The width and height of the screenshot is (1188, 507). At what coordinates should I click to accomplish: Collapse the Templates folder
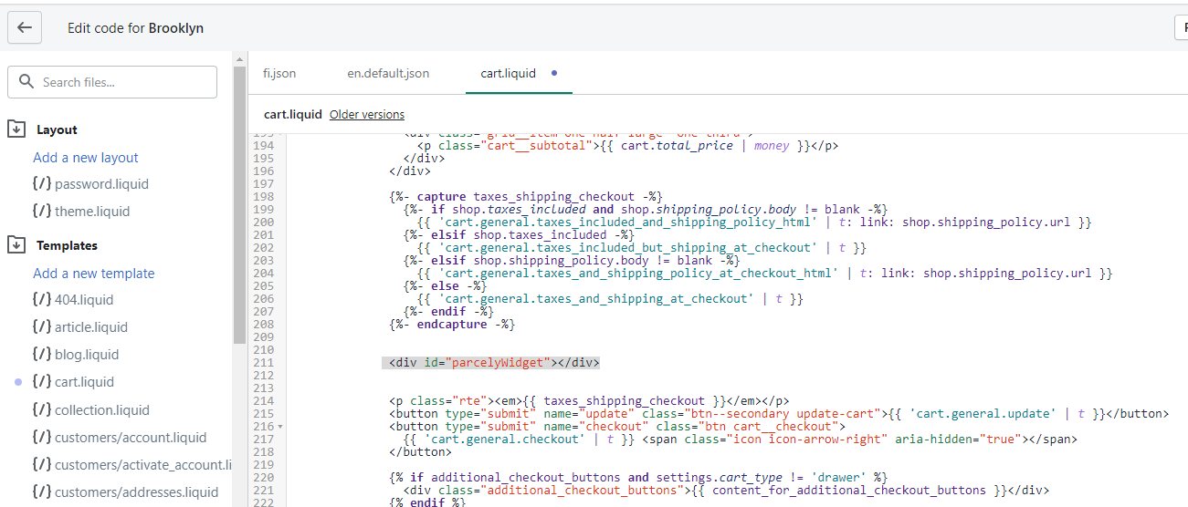[x=16, y=245]
